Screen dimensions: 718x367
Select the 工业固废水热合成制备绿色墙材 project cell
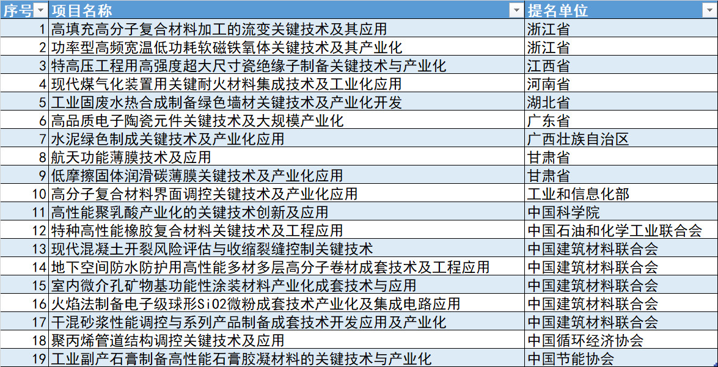(227, 102)
